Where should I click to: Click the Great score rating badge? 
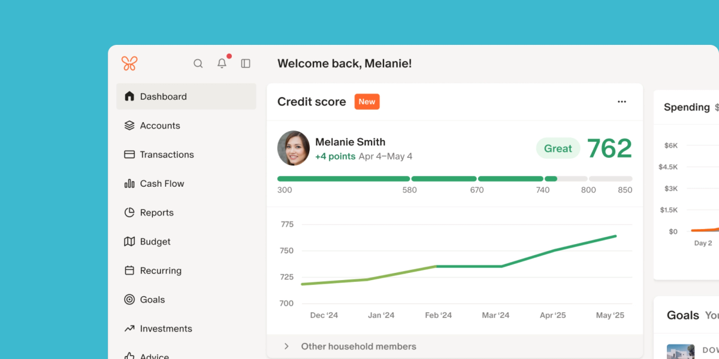558,148
